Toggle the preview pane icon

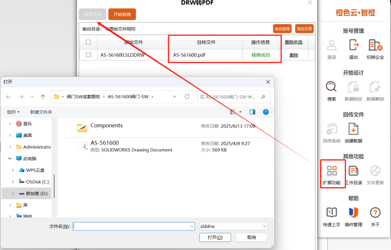pyautogui.click(x=252, y=112)
